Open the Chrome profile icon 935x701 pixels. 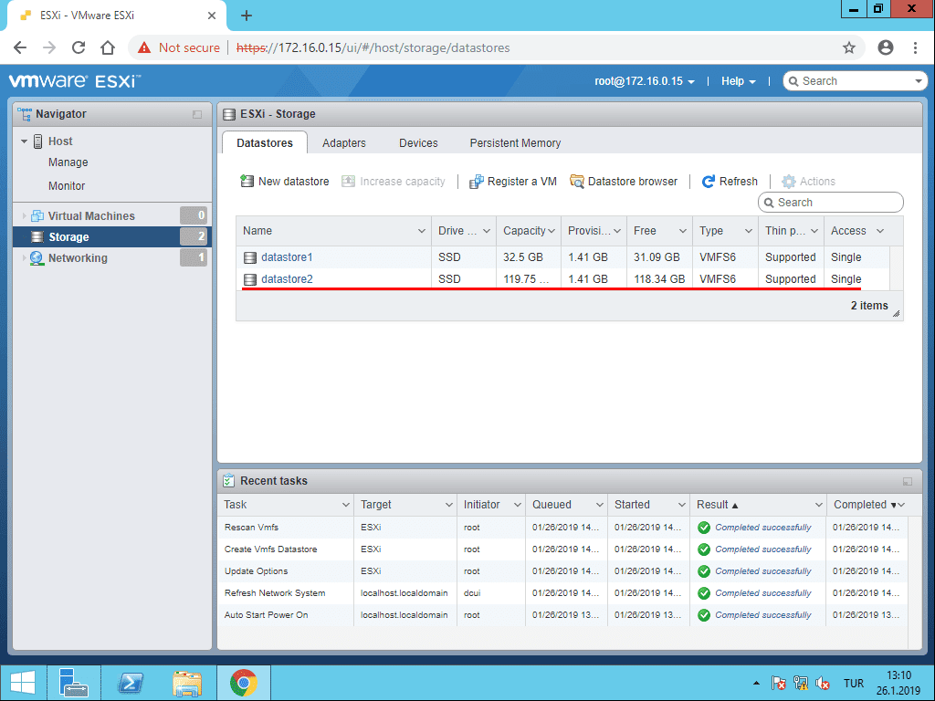tap(886, 47)
